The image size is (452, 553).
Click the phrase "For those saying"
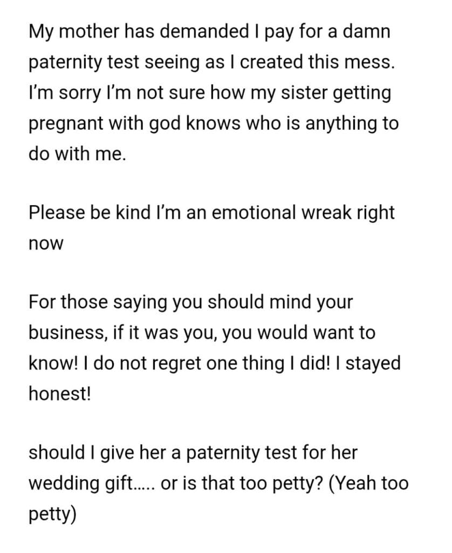101,301
